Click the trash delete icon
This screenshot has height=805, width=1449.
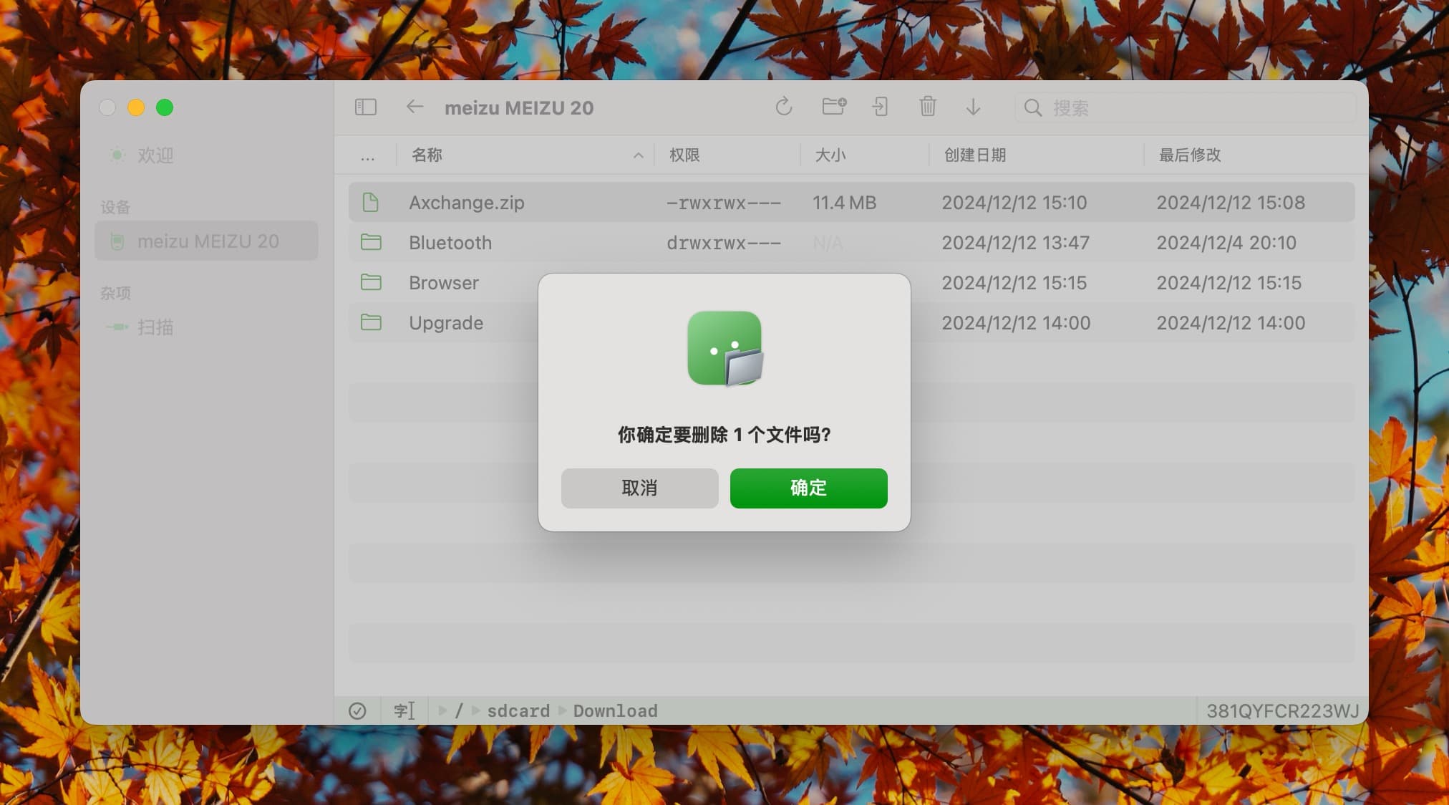[x=927, y=107]
